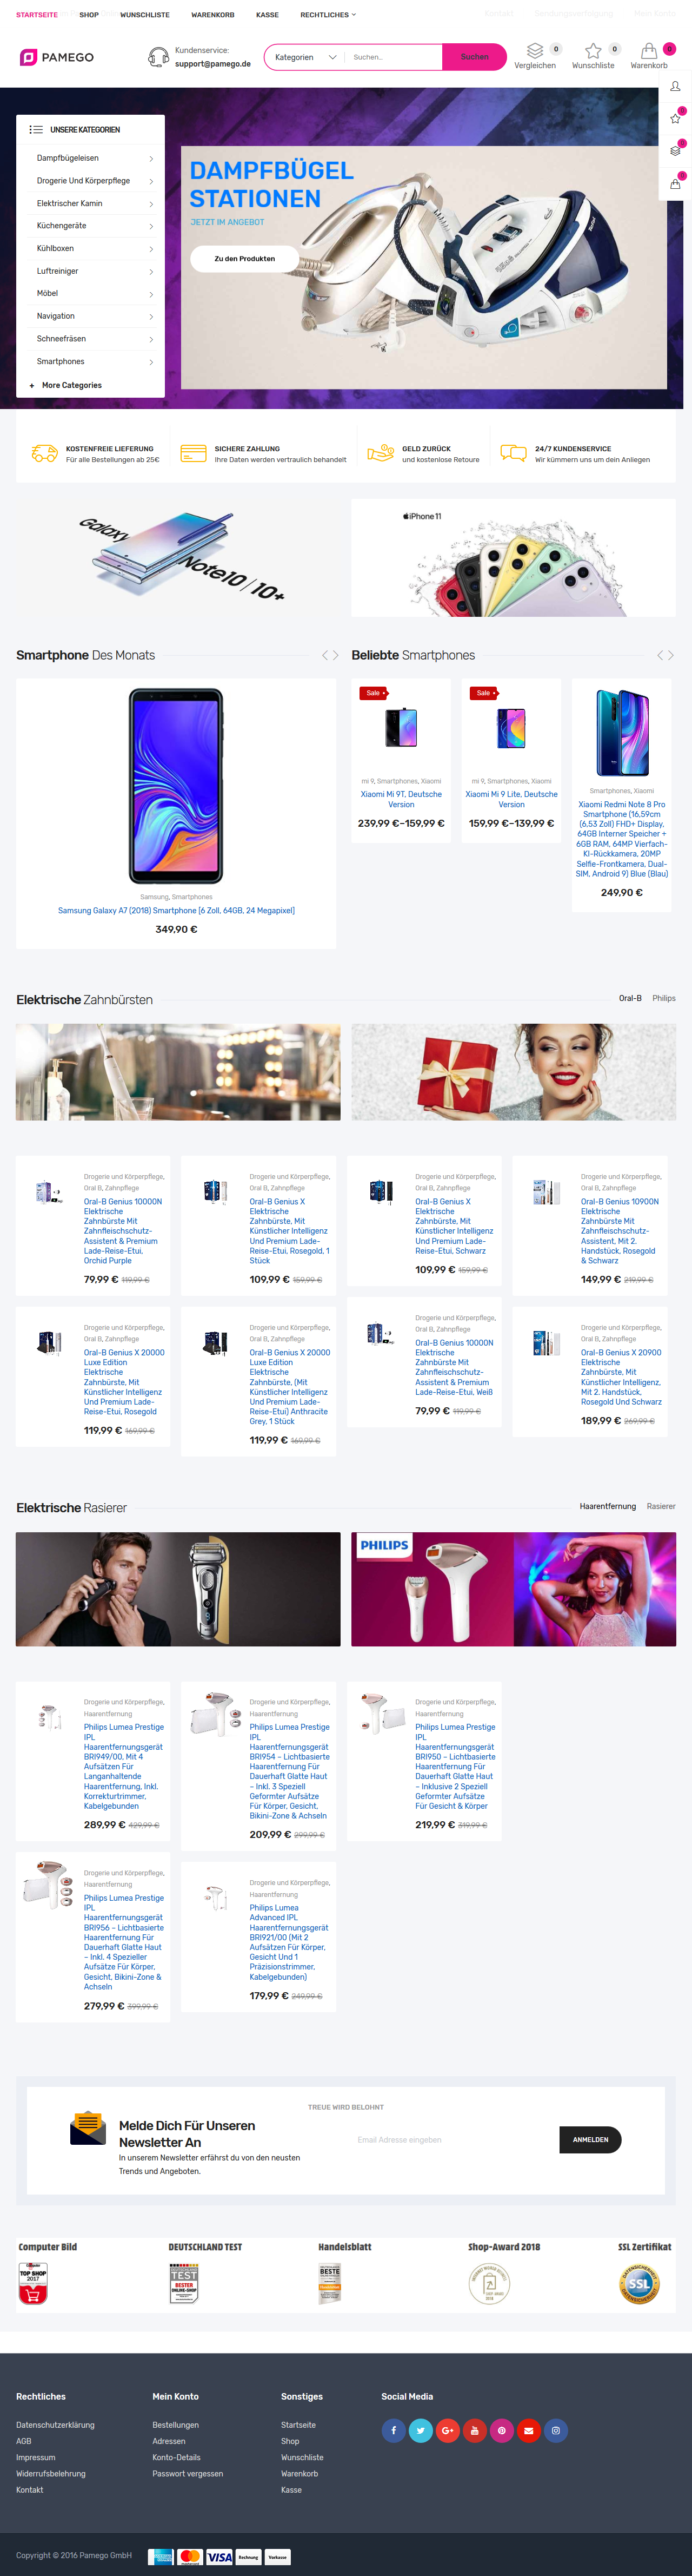Click the Kostenfreie Lieferung truck icon
This screenshot has height=2576, width=692.
[44, 453]
